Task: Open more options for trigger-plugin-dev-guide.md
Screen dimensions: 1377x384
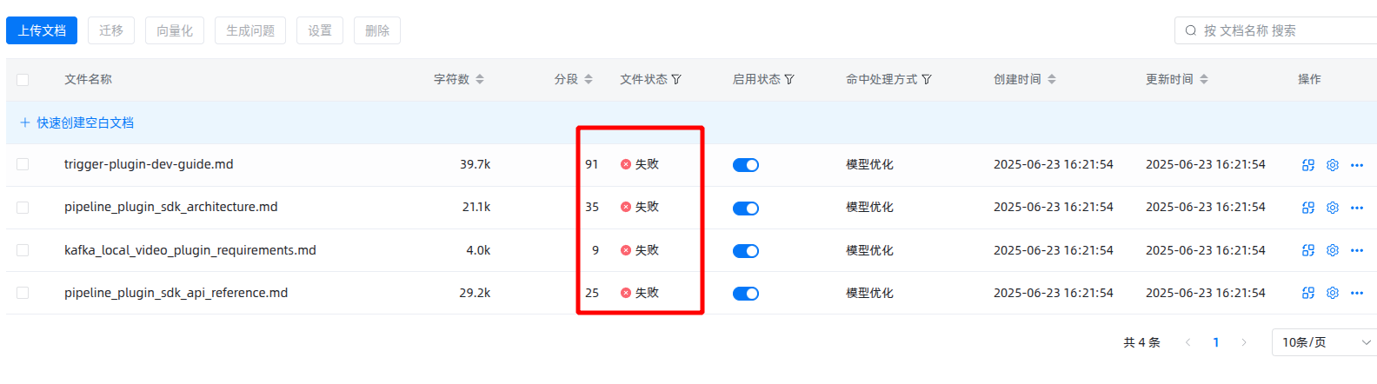Action: [x=1357, y=165]
